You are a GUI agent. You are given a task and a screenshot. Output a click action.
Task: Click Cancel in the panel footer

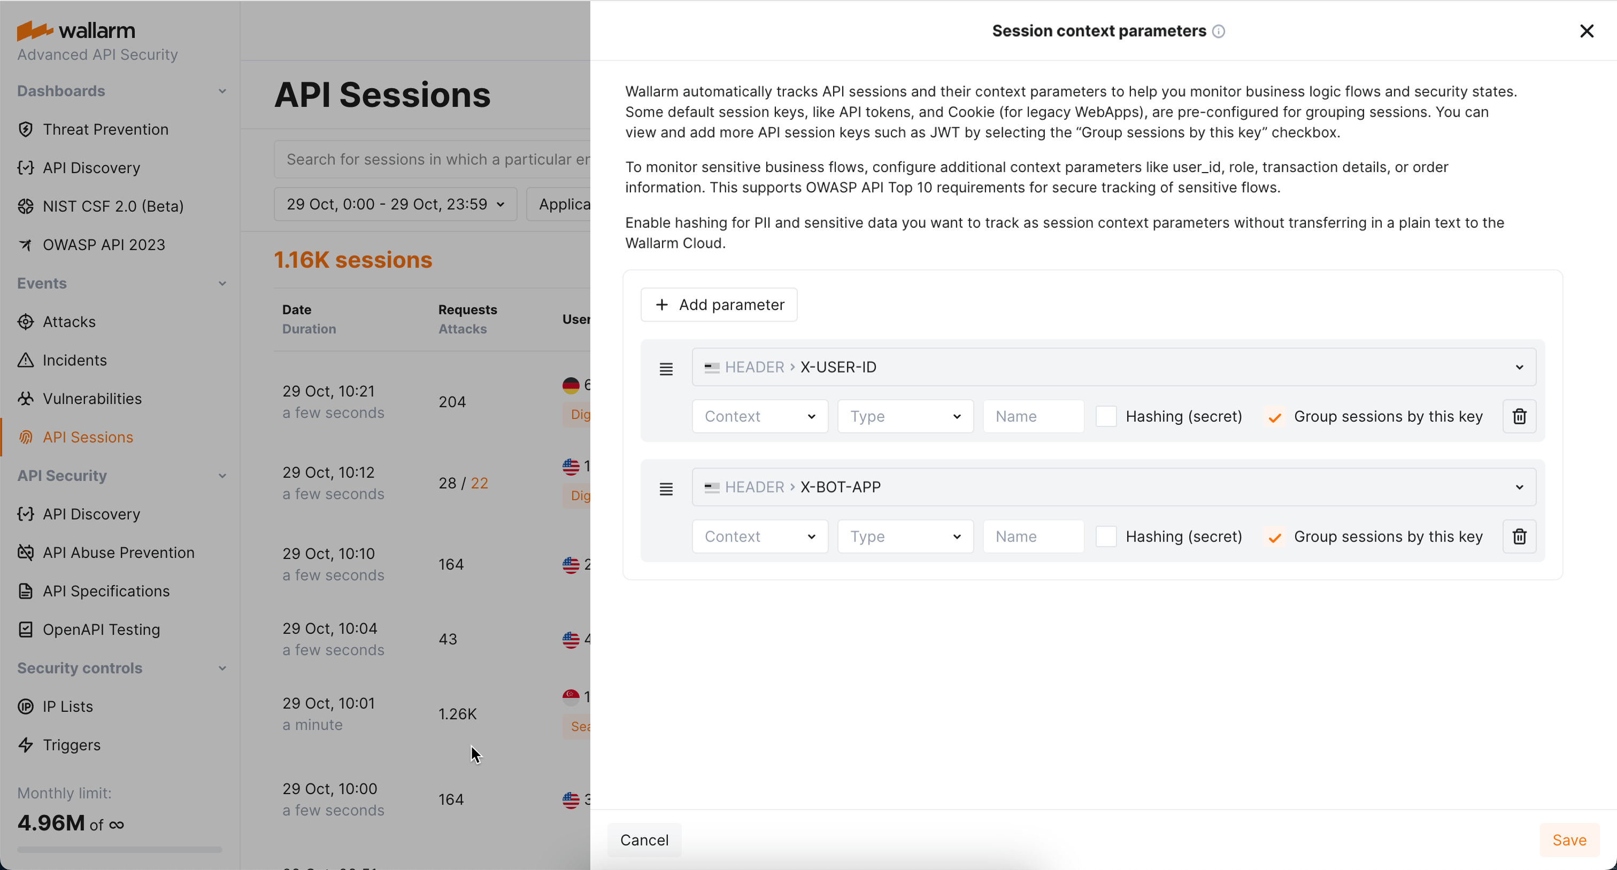coord(644,839)
